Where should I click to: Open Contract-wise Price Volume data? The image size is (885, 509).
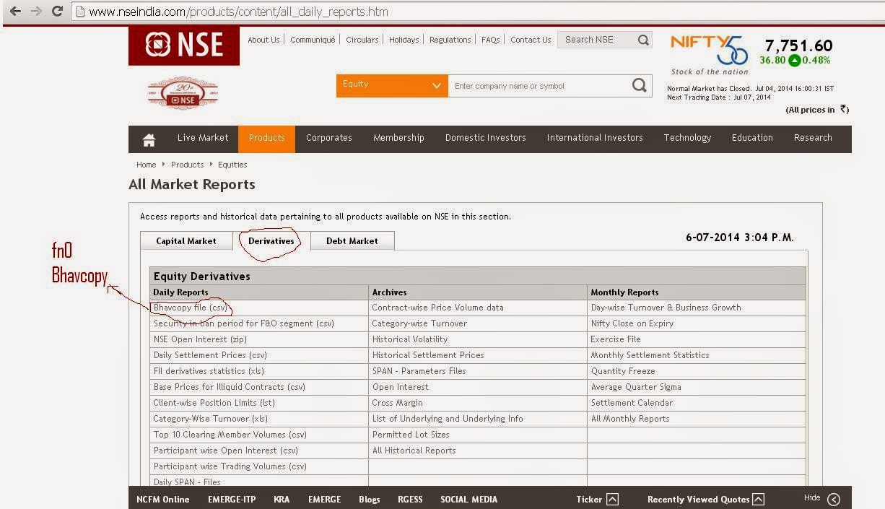pyautogui.click(x=438, y=308)
